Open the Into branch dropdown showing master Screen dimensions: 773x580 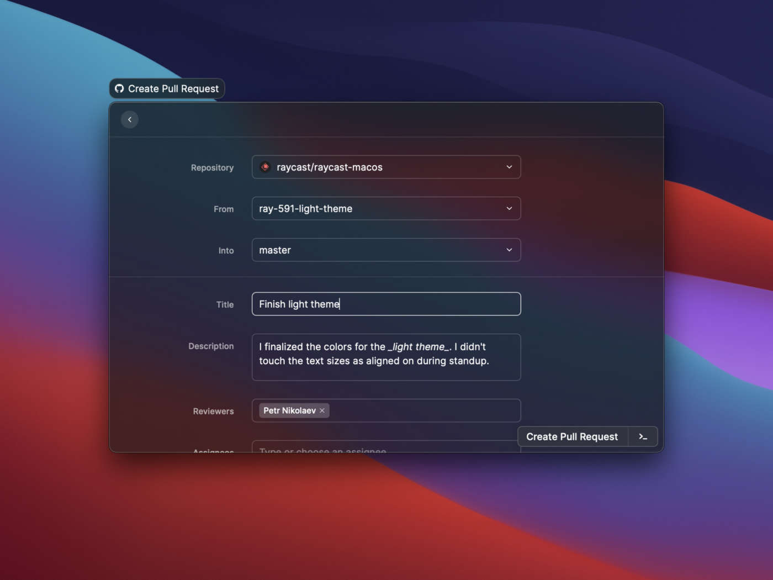click(386, 250)
